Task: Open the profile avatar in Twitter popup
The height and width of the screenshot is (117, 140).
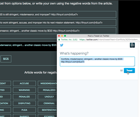Action: coord(132,45)
